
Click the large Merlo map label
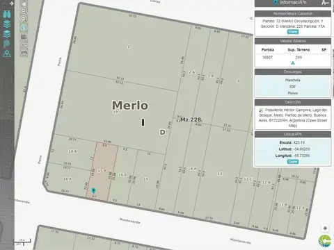(130, 106)
